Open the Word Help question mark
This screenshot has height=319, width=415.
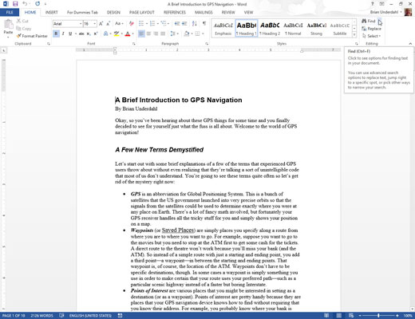click(373, 4)
